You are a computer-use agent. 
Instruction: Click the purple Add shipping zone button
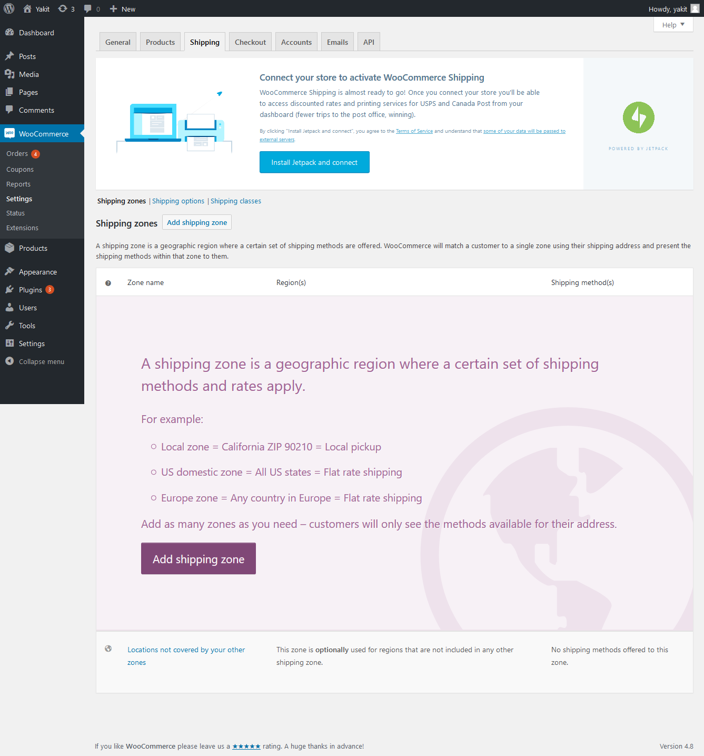199,558
